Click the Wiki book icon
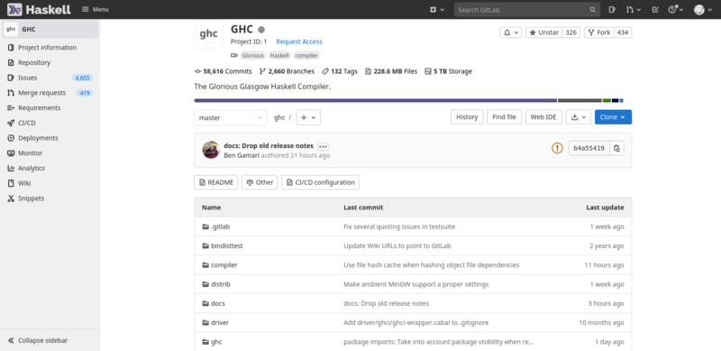721x351 pixels. [11, 183]
